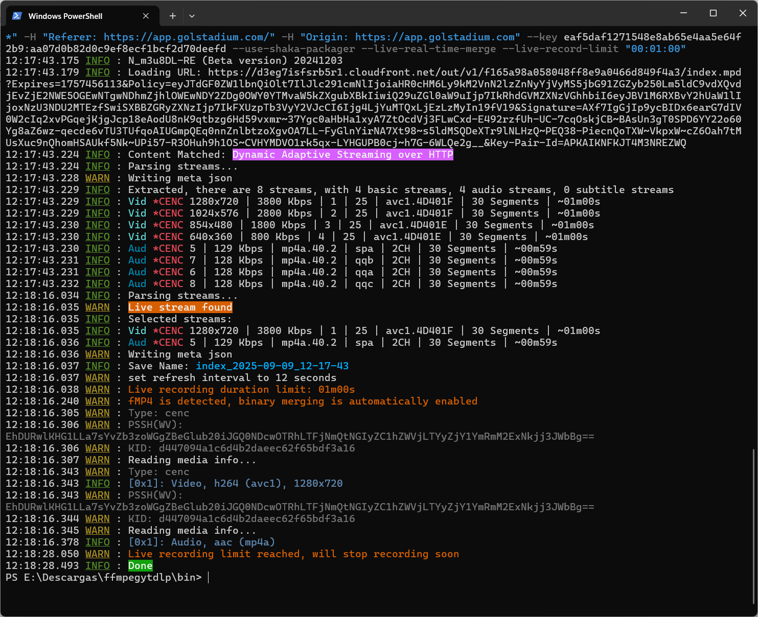
Task: Click the save name index_2025-09-09_12-17-43
Action: tap(272, 366)
